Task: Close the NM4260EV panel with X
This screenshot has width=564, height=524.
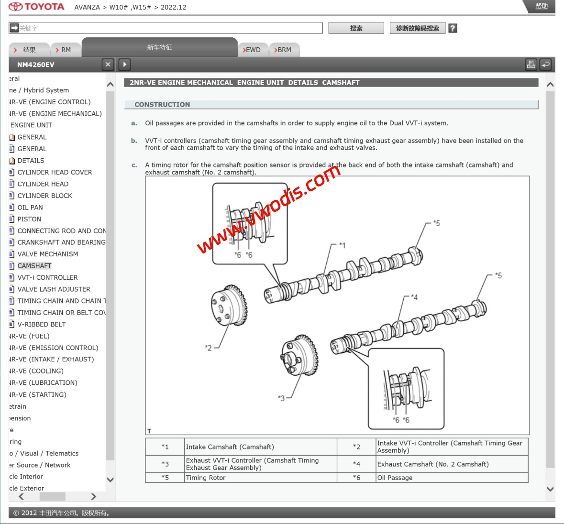Action: (x=108, y=65)
